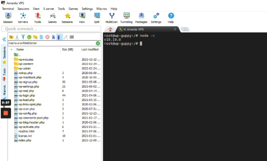Close the Amento VPS terminal tab

tap(175, 29)
